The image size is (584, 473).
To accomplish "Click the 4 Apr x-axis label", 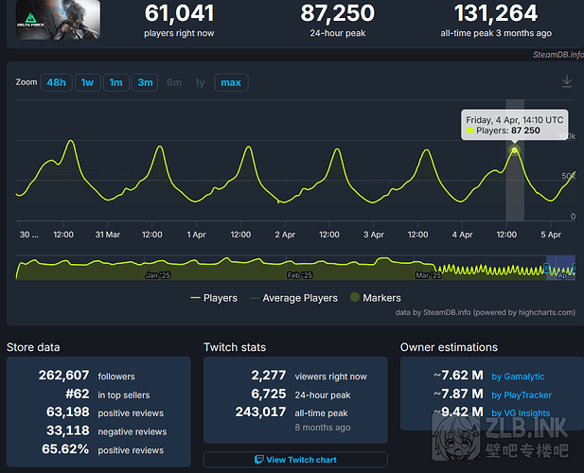I will (462, 235).
